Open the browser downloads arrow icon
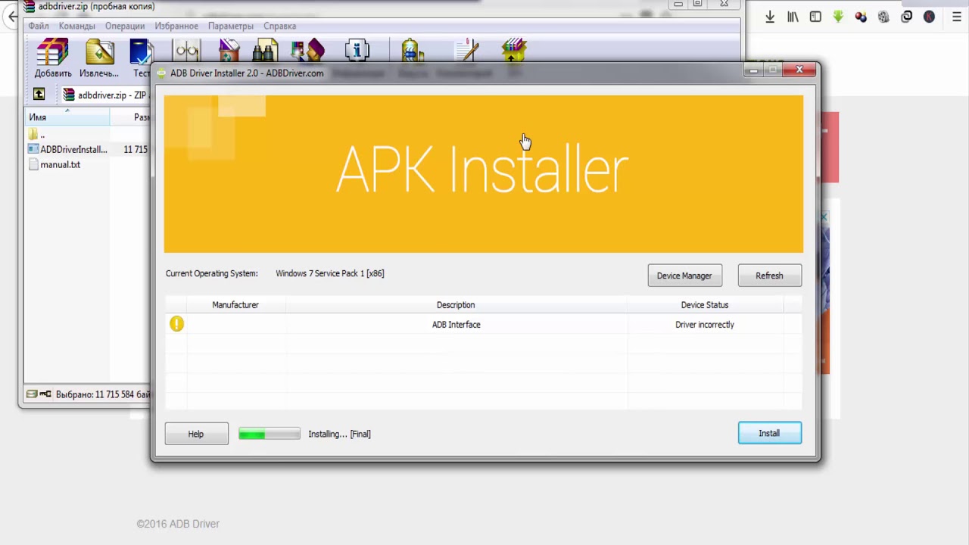Screen dimensions: 969x545 coord(770,17)
